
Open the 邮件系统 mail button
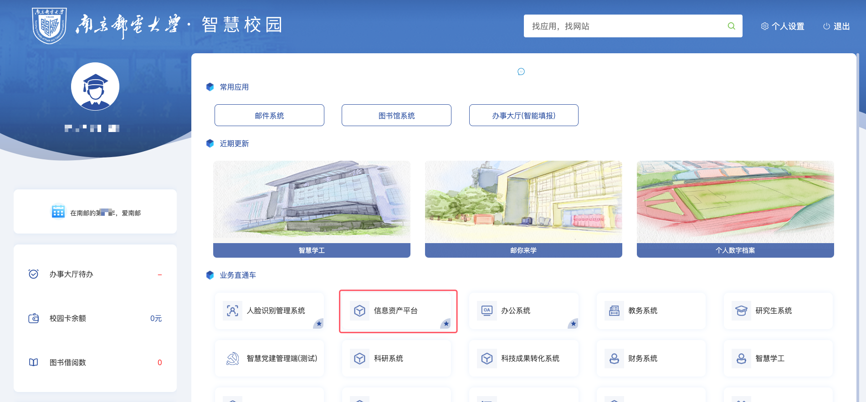269,115
